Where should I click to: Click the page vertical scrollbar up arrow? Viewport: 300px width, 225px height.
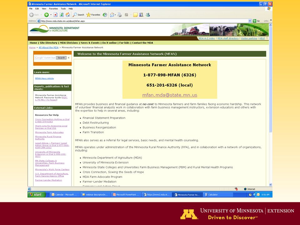tap(271, 25)
